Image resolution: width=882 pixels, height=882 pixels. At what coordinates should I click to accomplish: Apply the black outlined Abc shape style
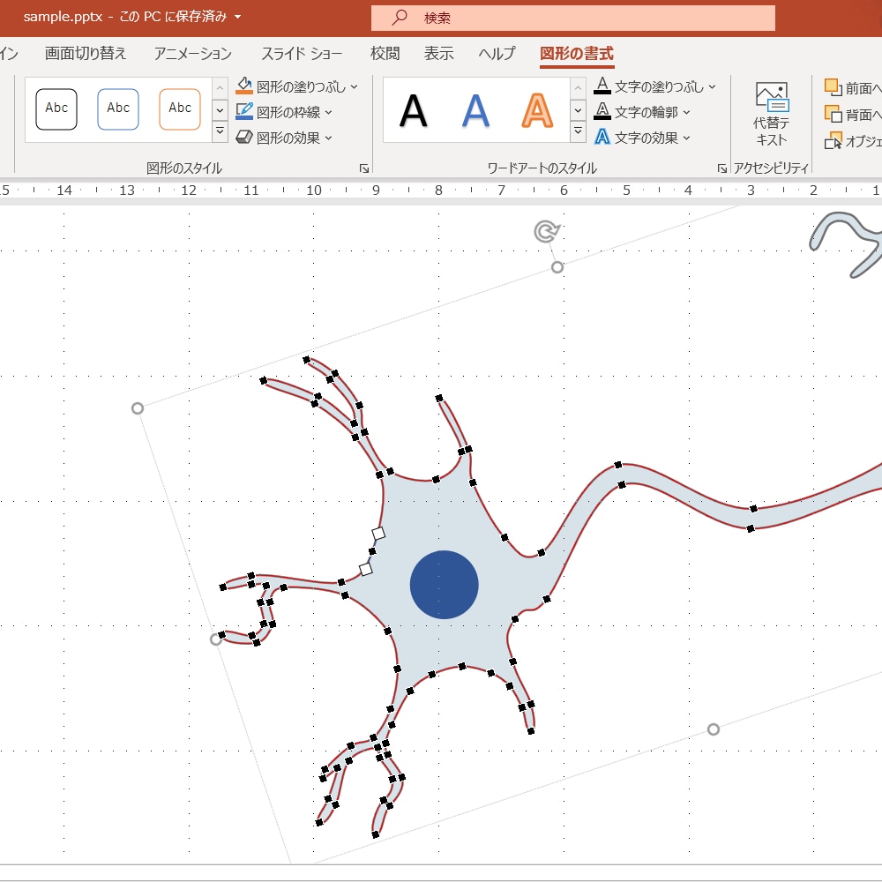[56, 109]
